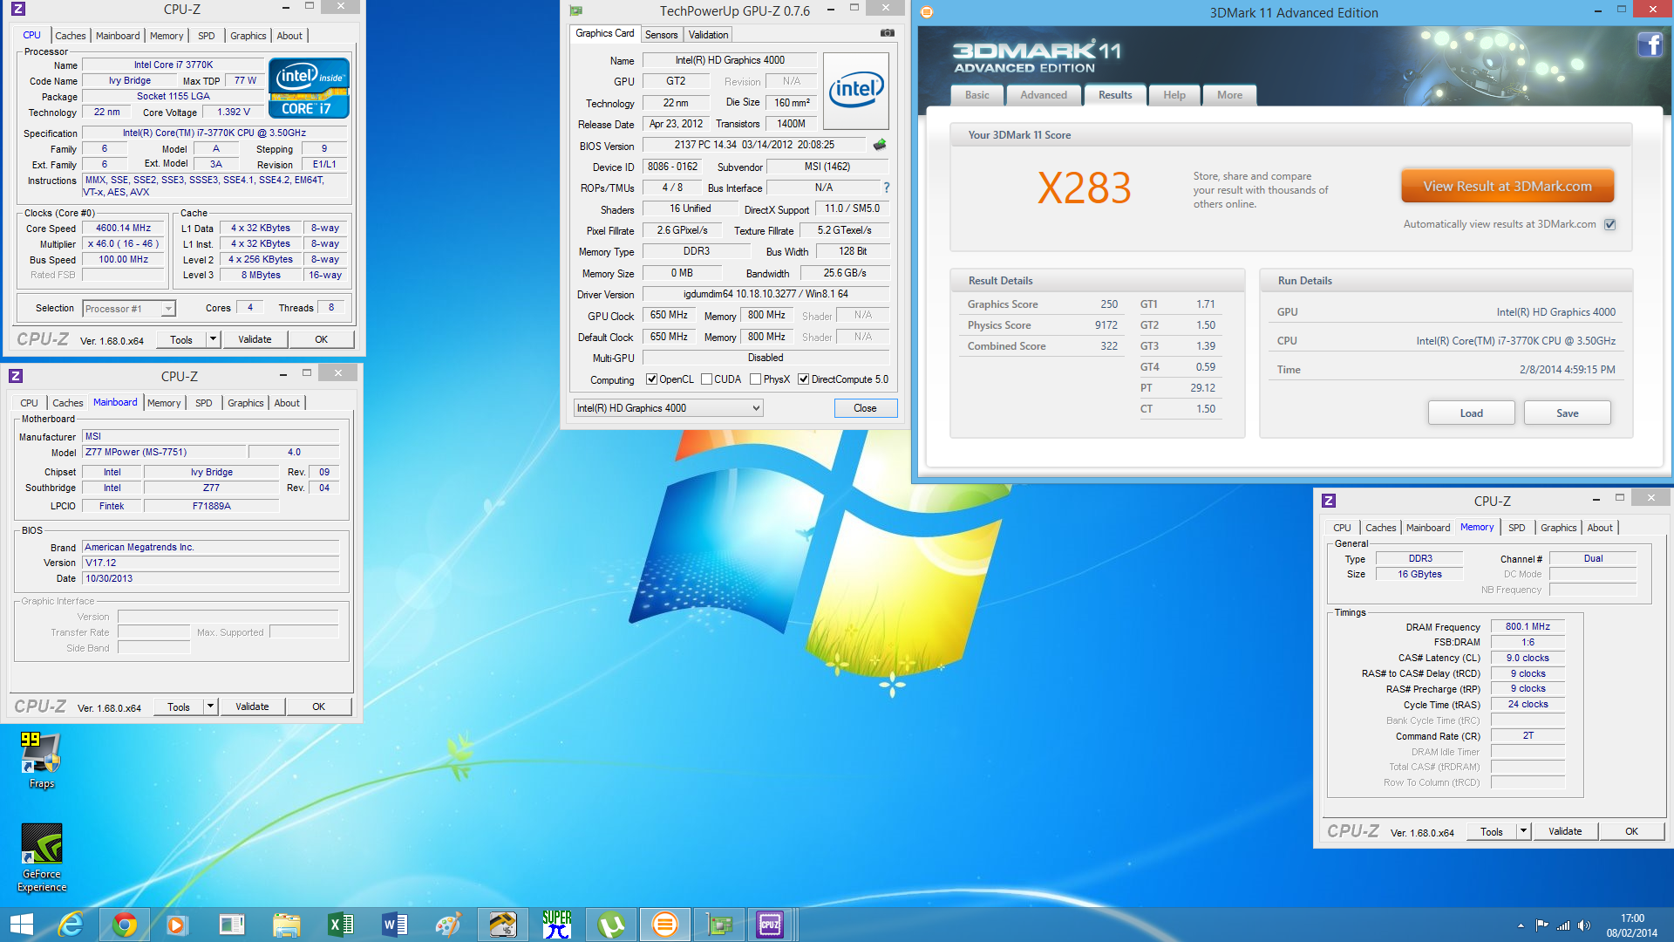Open GeForce Experience desktop shortcut
This screenshot has width=1674, height=942.
tap(41, 858)
